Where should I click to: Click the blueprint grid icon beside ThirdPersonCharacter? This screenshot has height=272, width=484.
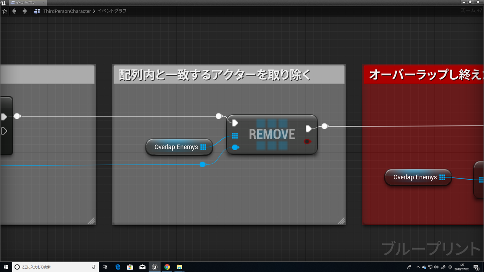(36, 11)
